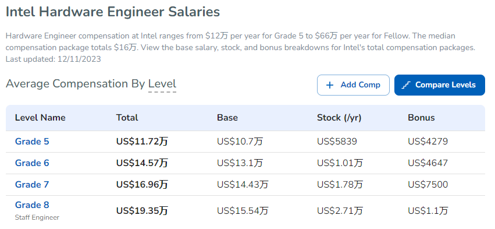The width and height of the screenshot is (495, 229).
Task: Click the Base column header
Action: (227, 118)
